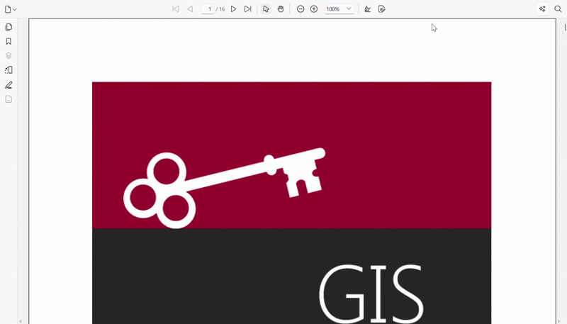Click the right arrow of horizontal scrollbar
The height and width of the screenshot is (324, 567).
pos(559,321)
